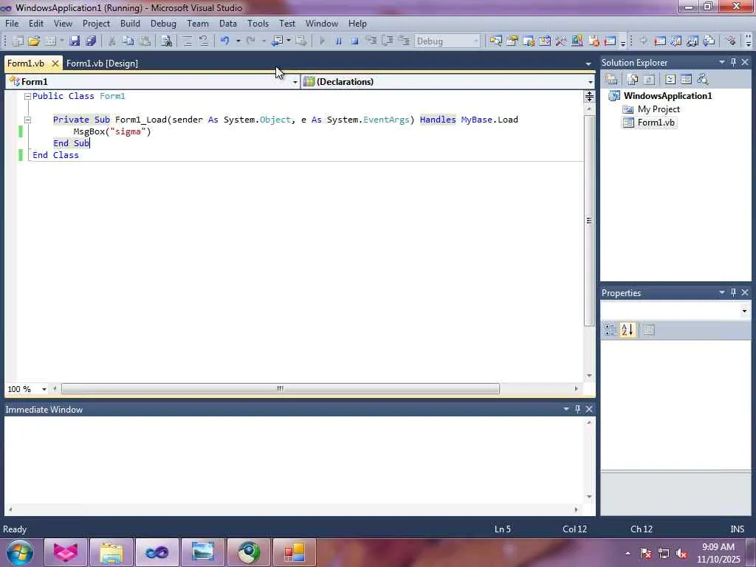Image resolution: width=756 pixels, height=567 pixels.
Task: Select the Form1.vb code tab
Action: tap(26, 63)
